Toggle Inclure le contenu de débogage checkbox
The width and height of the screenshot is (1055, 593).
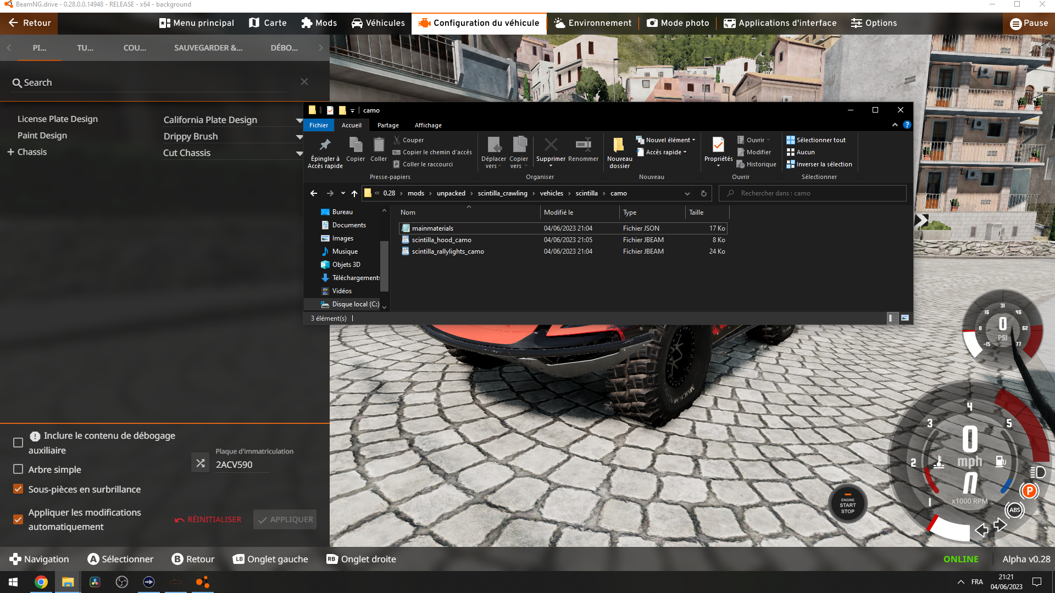point(18,443)
